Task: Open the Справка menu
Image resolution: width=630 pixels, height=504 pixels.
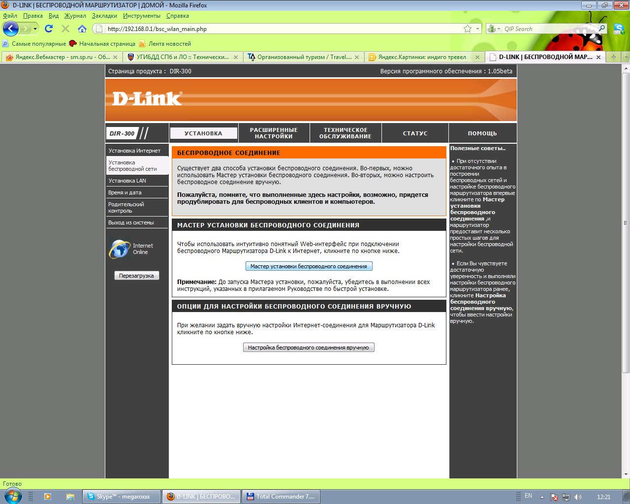Action: pos(178,16)
